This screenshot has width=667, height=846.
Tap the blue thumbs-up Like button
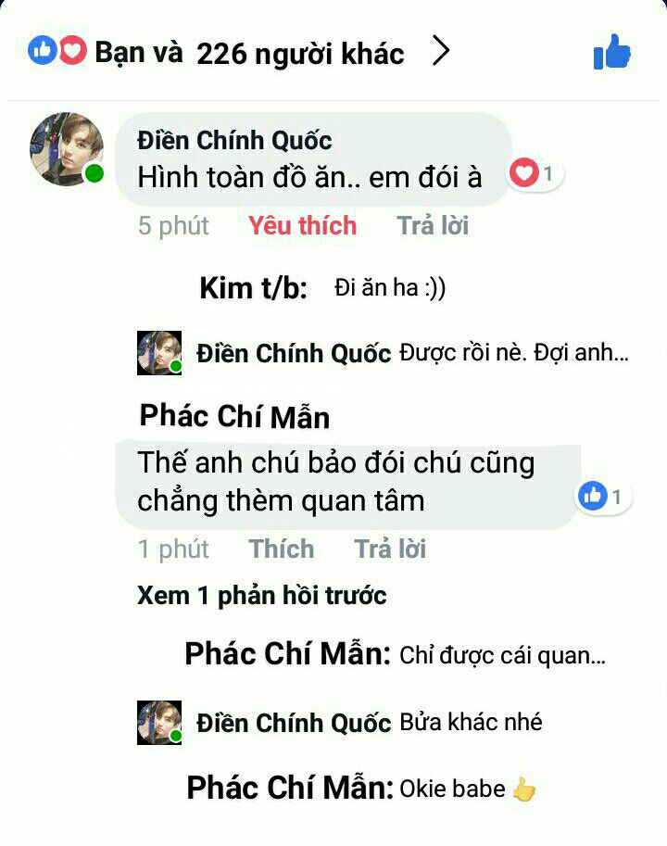pos(612,52)
